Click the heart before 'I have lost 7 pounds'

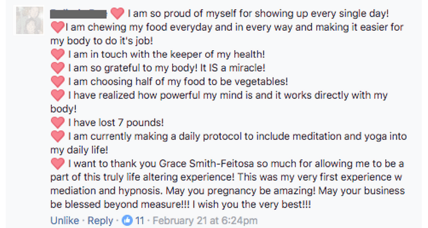coord(58,123)
